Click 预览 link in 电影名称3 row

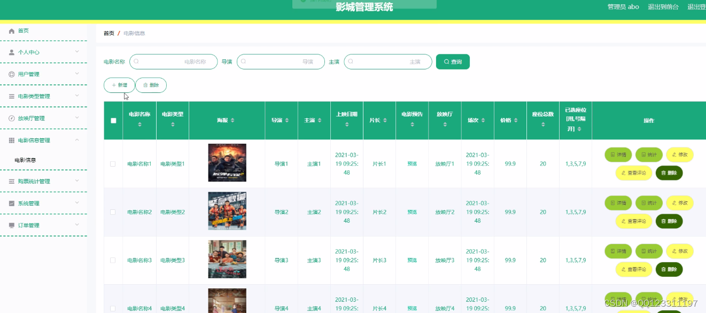coord(412,260)
